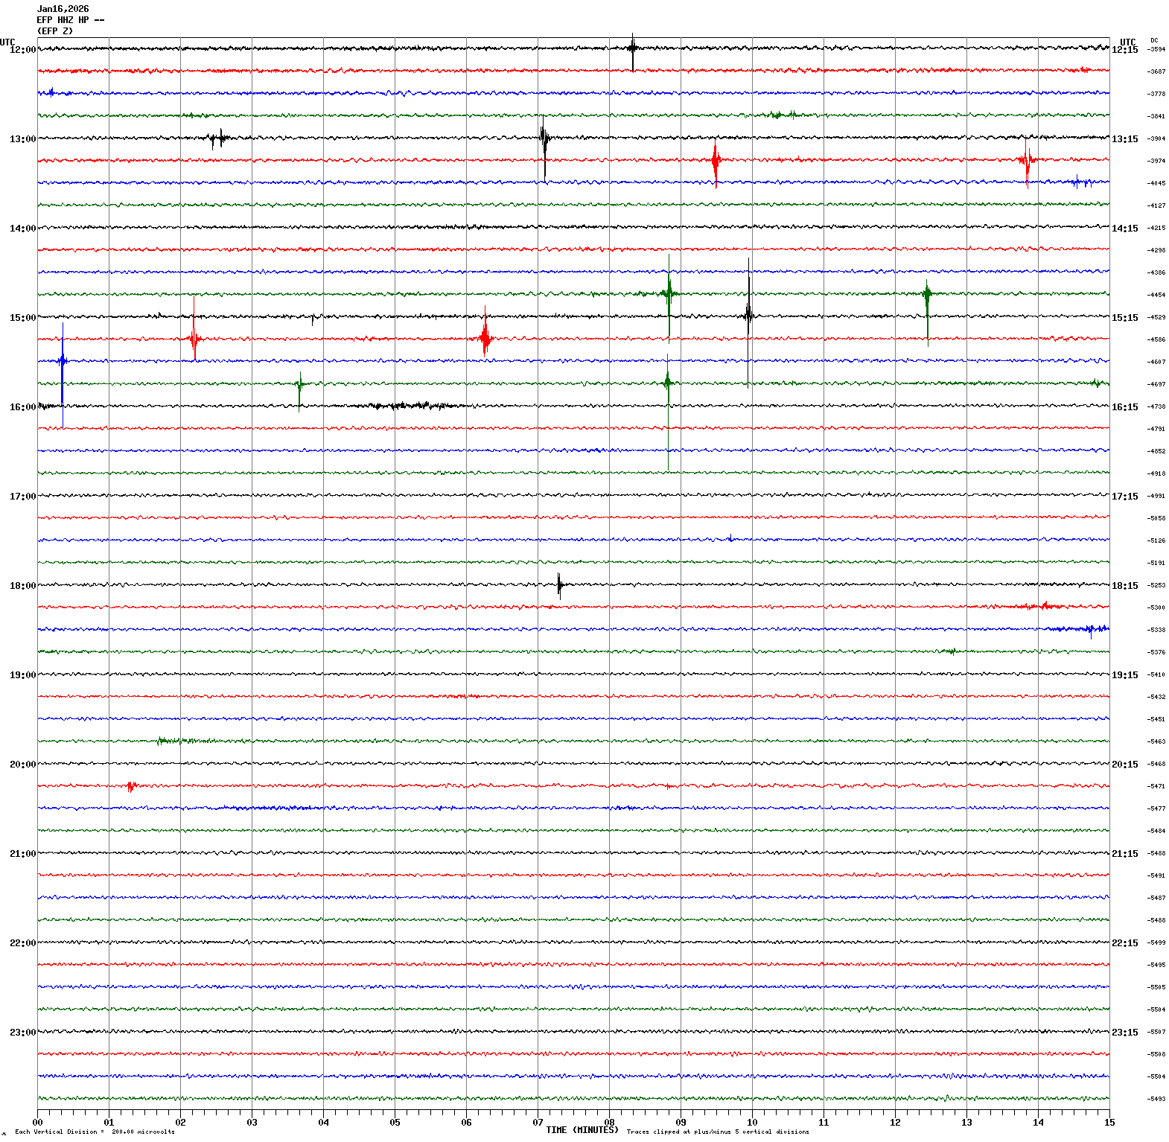Select the EFP HHZ HP station header
The image size is (1169, 1142).
70,20
